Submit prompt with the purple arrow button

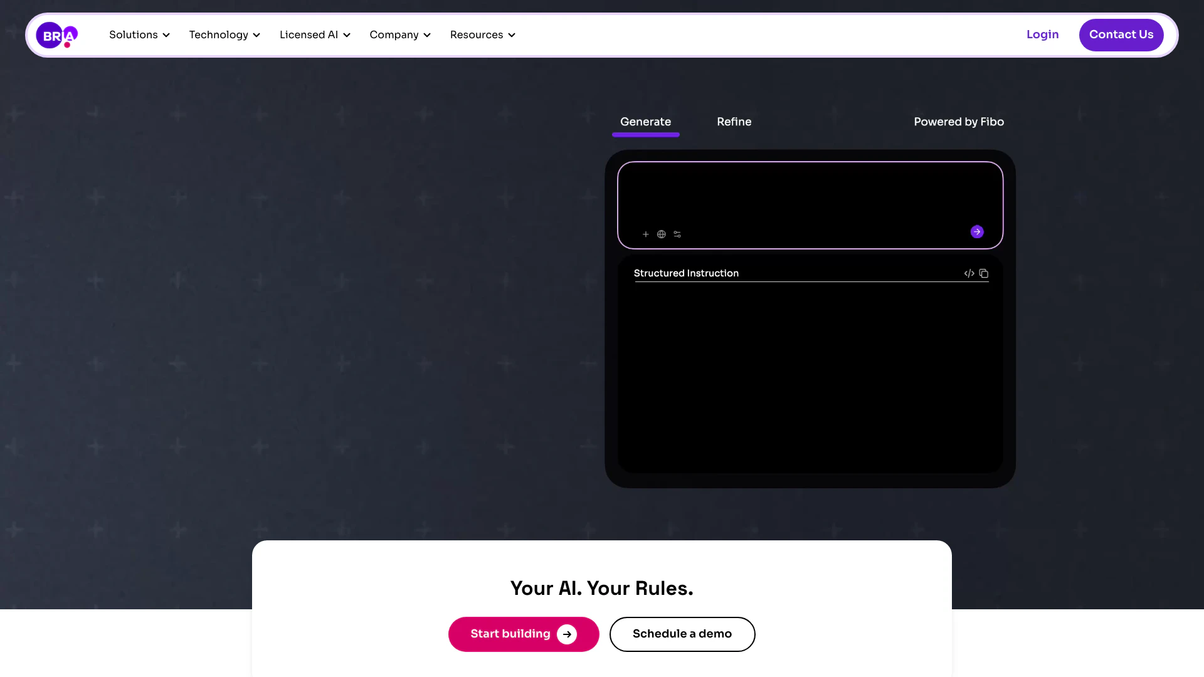(x=976, y=232)
